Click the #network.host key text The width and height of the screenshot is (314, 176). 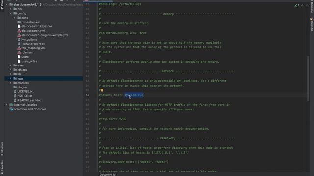click(x=110, y=95)
